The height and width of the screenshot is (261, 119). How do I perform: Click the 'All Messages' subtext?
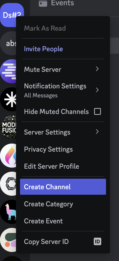point(41,96)
